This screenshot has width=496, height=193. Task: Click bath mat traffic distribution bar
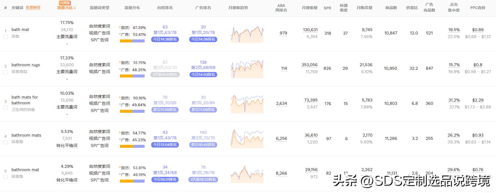(x=132, y=41)
